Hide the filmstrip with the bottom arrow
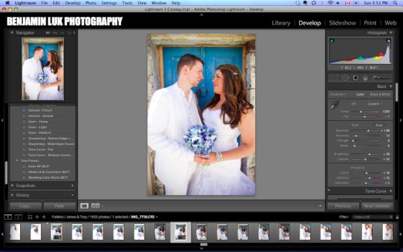403x252 pixels. point(201,249)
